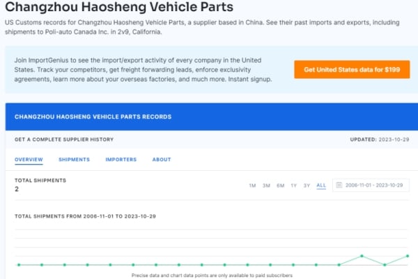Click the Get a Complete Supplier History heading
The width and height of the screenshot is (418, 279).
(x=64, y=139)
